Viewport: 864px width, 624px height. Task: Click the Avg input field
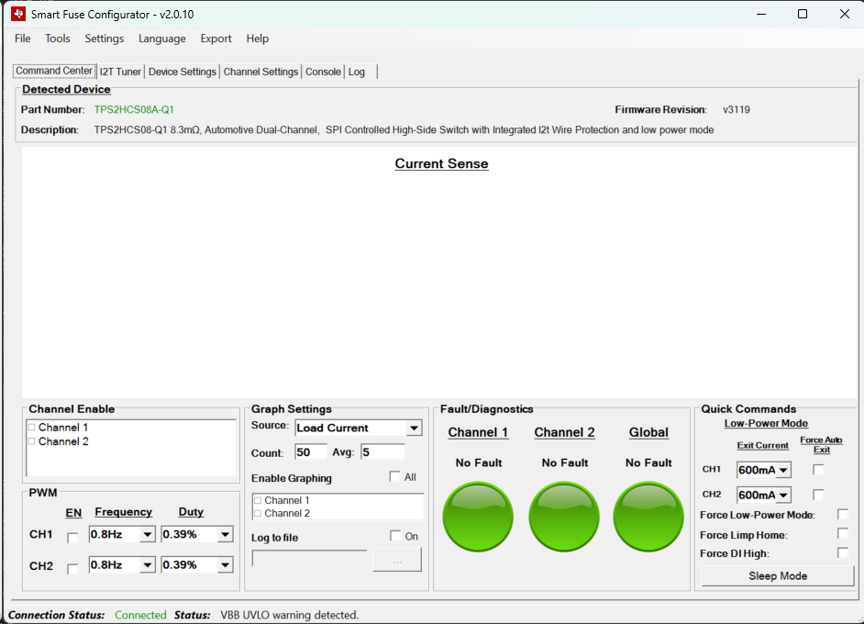click(382, 452)
